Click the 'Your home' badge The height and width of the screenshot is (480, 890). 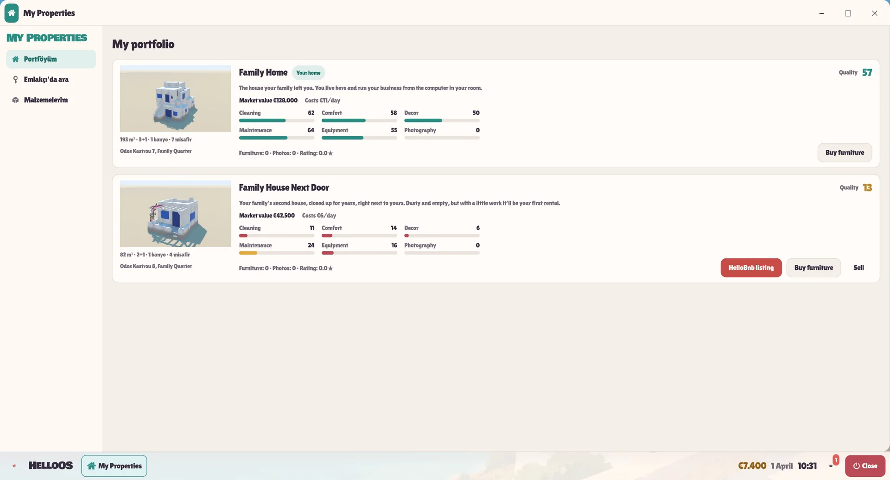(x=308, y=73)
